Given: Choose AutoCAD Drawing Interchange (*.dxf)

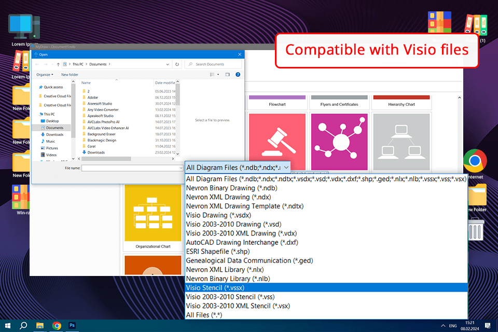Looking at the screenshot, I should [326, 242].
